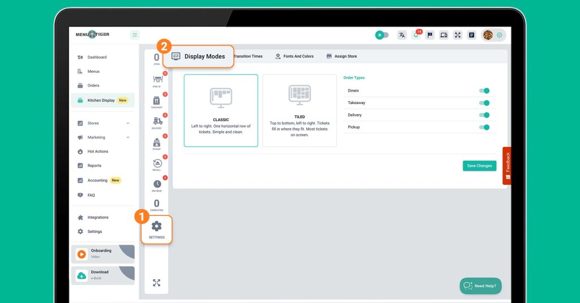580x303 pixels.
Task: Switch the light/dark theme toggle
Action: (382, 35)
